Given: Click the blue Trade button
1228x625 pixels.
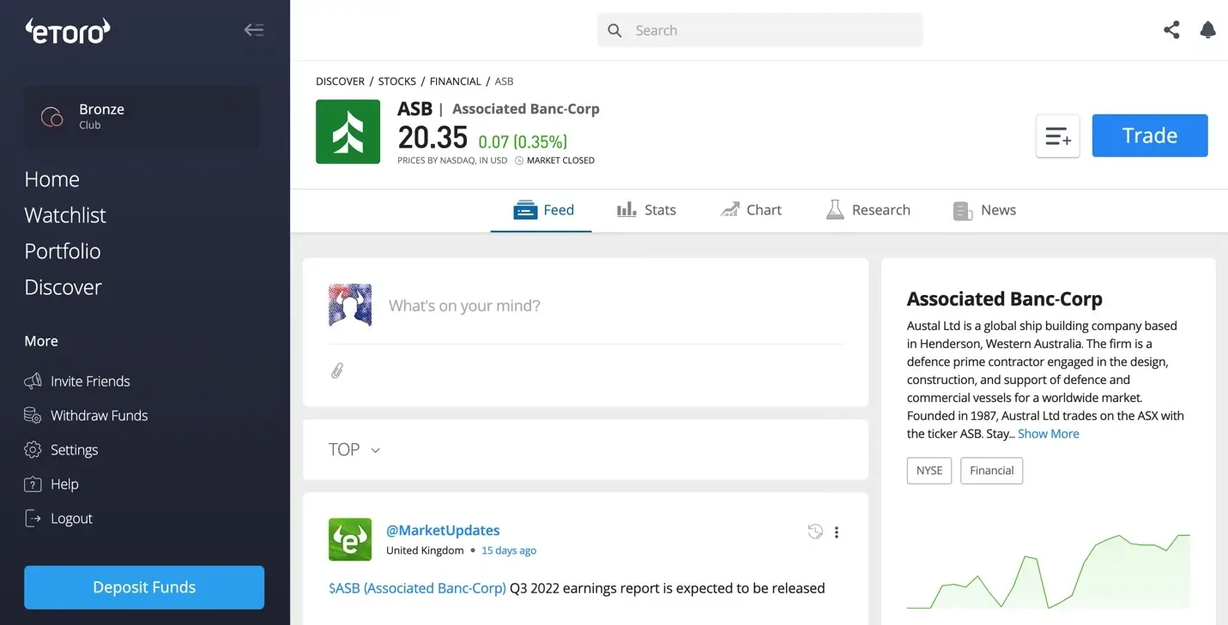Looking at the screenshot, I should [x=1150, y=135].
